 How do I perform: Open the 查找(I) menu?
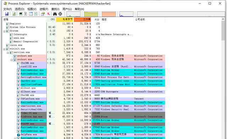55,9
